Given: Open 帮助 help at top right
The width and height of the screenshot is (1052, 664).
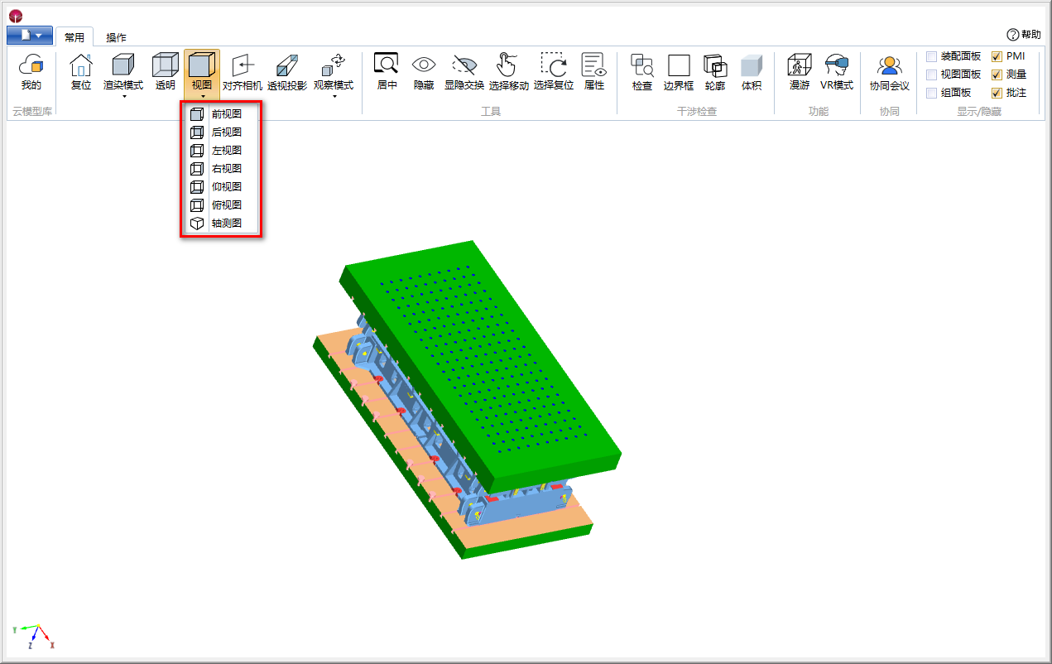Looking at the screenshot, I should coord(1024,34).
